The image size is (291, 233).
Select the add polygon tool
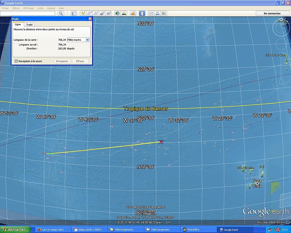click(x=90, y=13)
